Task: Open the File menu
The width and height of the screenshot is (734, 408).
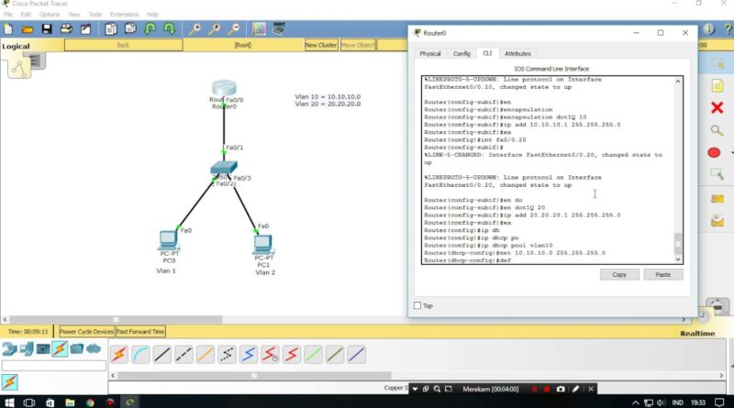Action: pyautogui.click(x=8, y=15)
